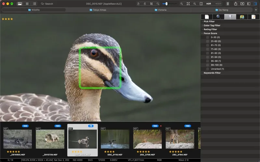Click the ISO 4000 status entry
The width and height of the screenshot is (260, 162).
[77, 160]
